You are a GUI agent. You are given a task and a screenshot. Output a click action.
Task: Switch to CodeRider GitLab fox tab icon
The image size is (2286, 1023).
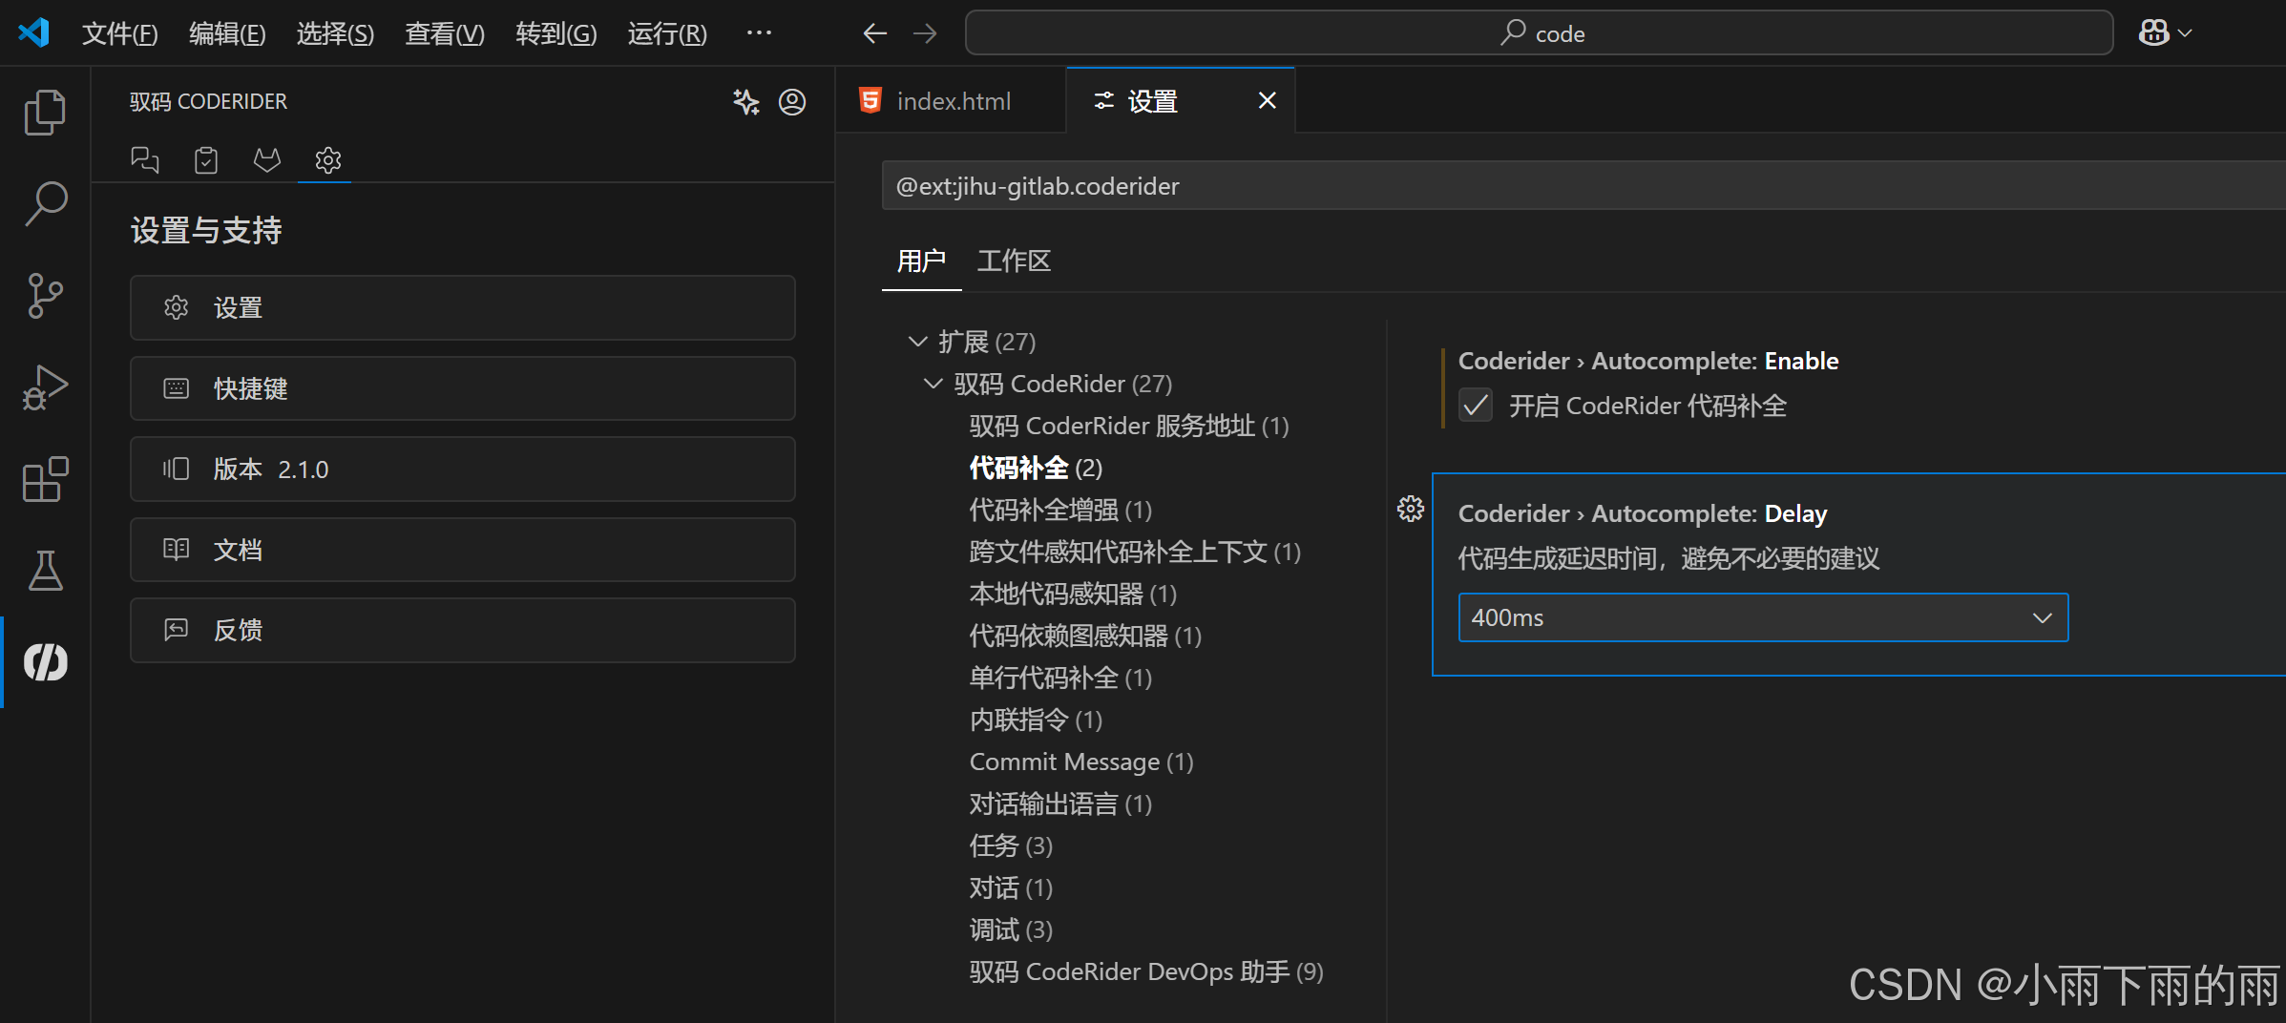tap(267, 159)
